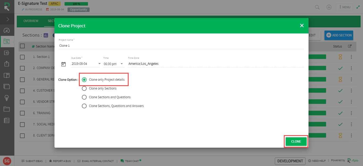
Task: Select Clone only Sections radio option
Action: pos(84,88)
